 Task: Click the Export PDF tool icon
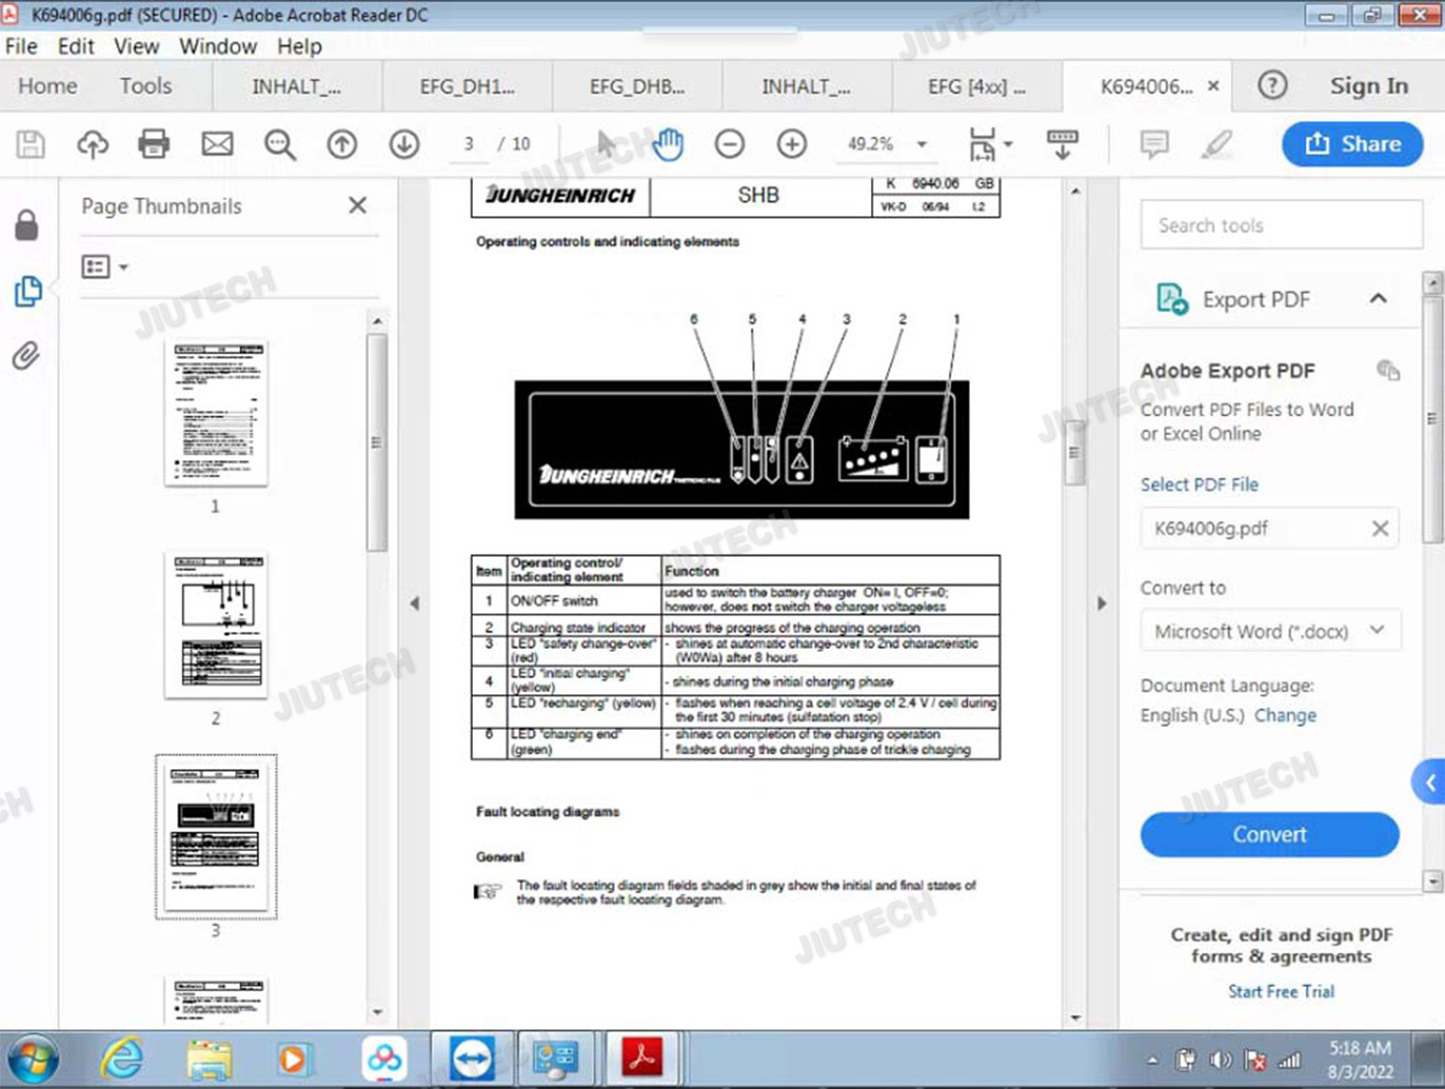(x=1171, y=299)
